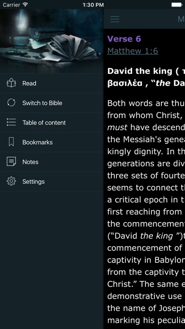
Task: Click the Switch to Bible circular arrows icon
Action: 11,103
